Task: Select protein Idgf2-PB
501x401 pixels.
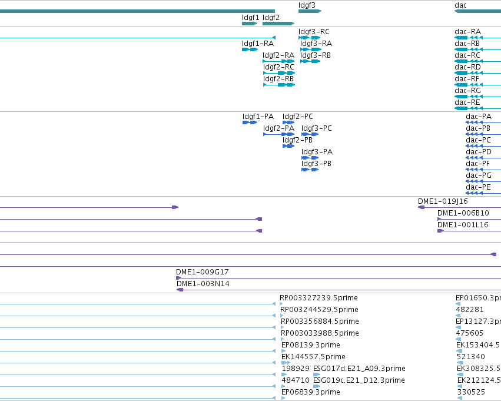Action: coord(297,140)
